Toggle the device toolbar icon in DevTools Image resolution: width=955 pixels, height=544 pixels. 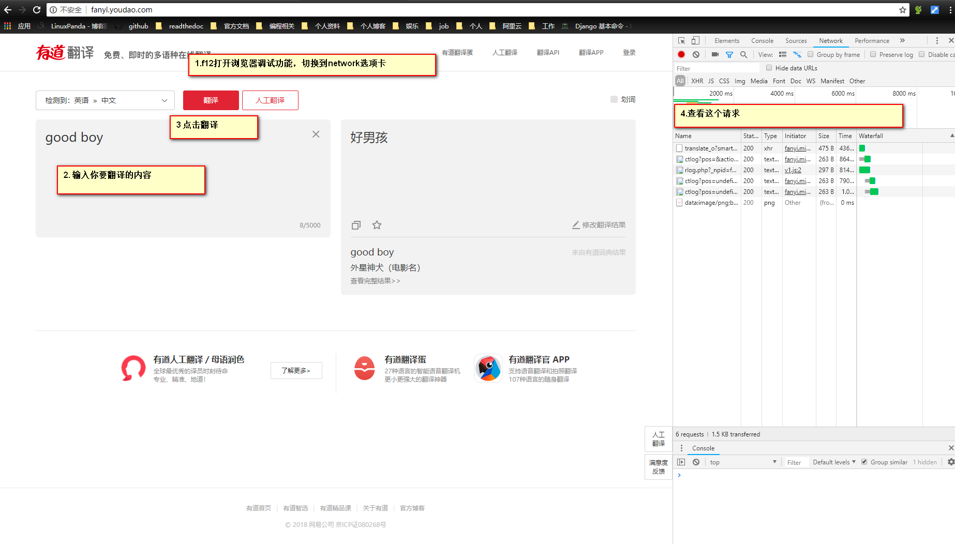pyautogui.click(x=695, y=40)
